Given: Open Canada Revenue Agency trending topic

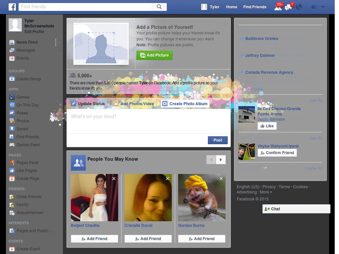Looking at the screenshot, I should point(269,72).
